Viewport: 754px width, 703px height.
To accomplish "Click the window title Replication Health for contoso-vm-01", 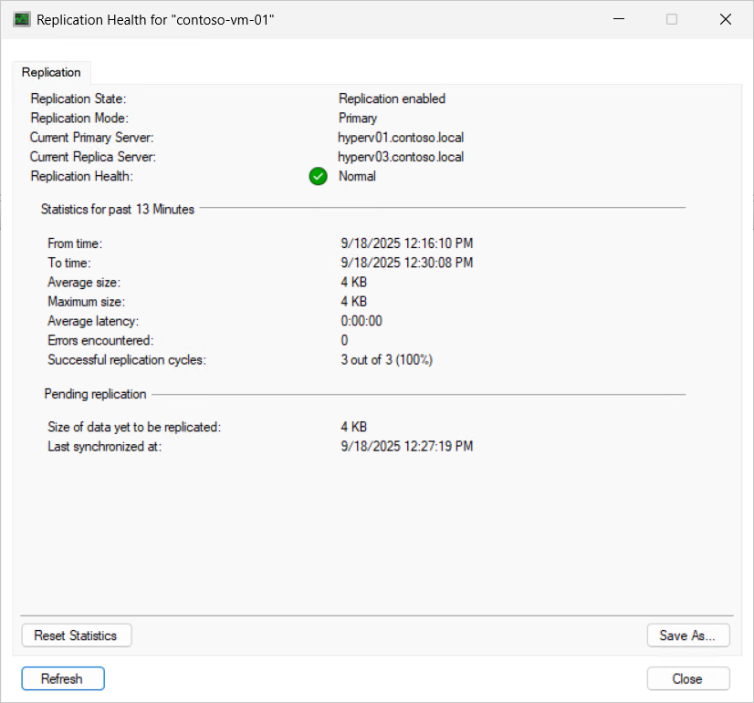I will [155, 20].
